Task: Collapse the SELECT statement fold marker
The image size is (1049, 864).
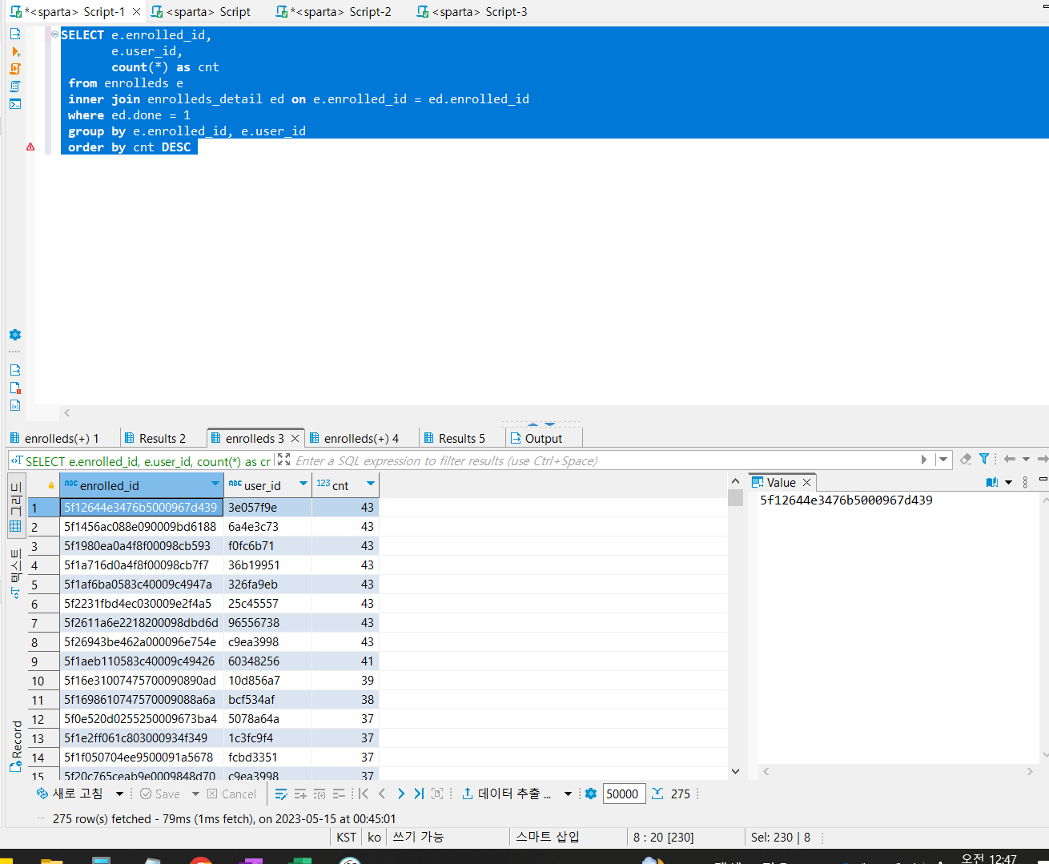Action: pyautogui.click(x=54, y=34)
